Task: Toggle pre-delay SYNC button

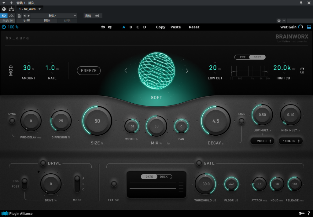Action: 12,121
